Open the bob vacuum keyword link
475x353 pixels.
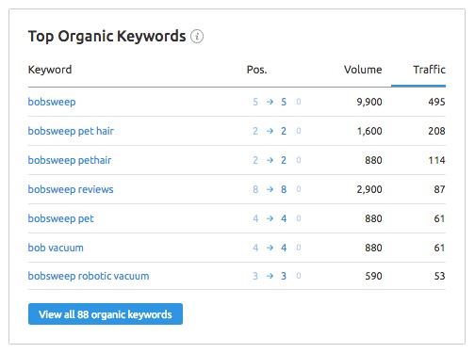tap(56, 248)
